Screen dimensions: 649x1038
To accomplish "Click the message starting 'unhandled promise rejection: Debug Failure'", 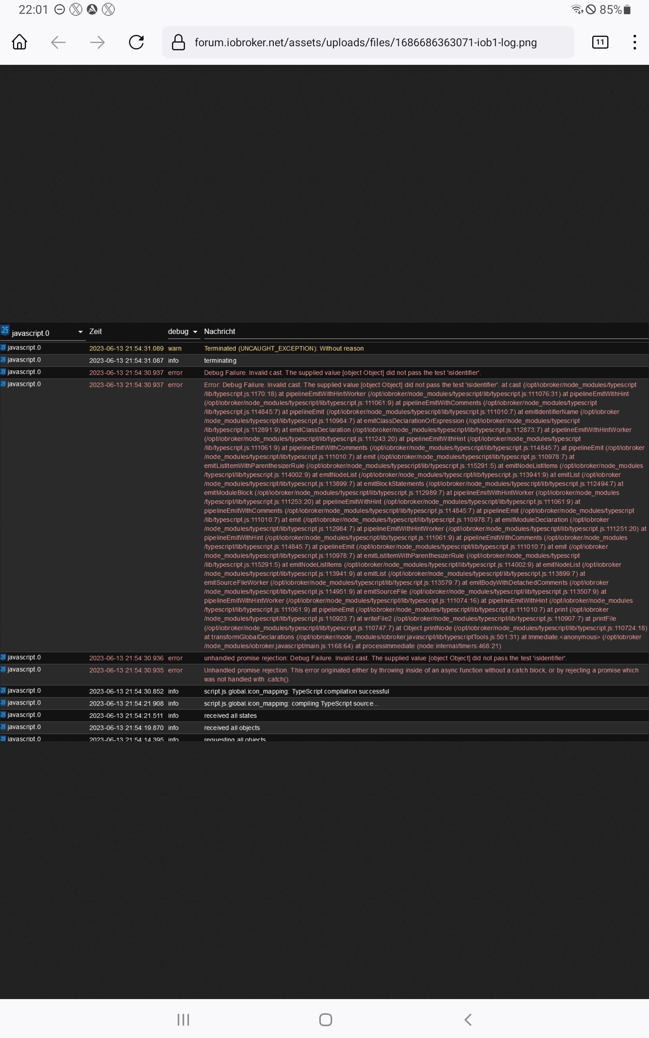I will (x=385, y=658).
